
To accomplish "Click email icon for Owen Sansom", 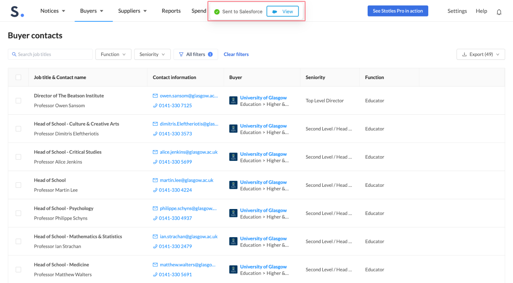I will coord(155,96).
